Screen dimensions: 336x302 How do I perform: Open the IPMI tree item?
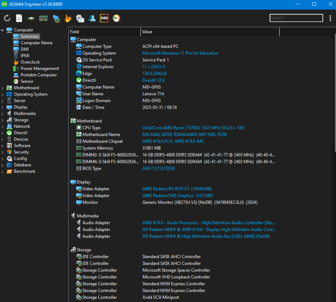click(x=25, y=55)
